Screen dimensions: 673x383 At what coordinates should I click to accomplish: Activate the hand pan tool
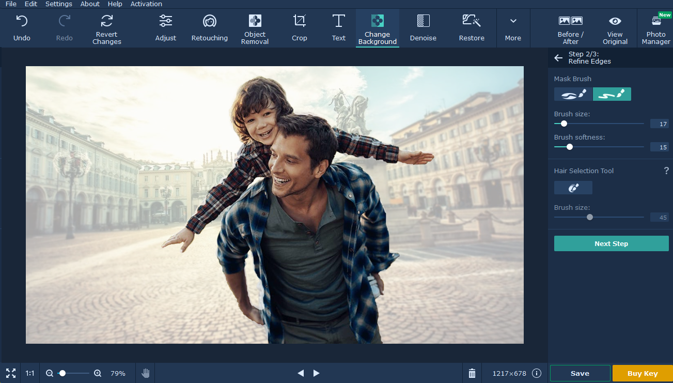(145, 373)
